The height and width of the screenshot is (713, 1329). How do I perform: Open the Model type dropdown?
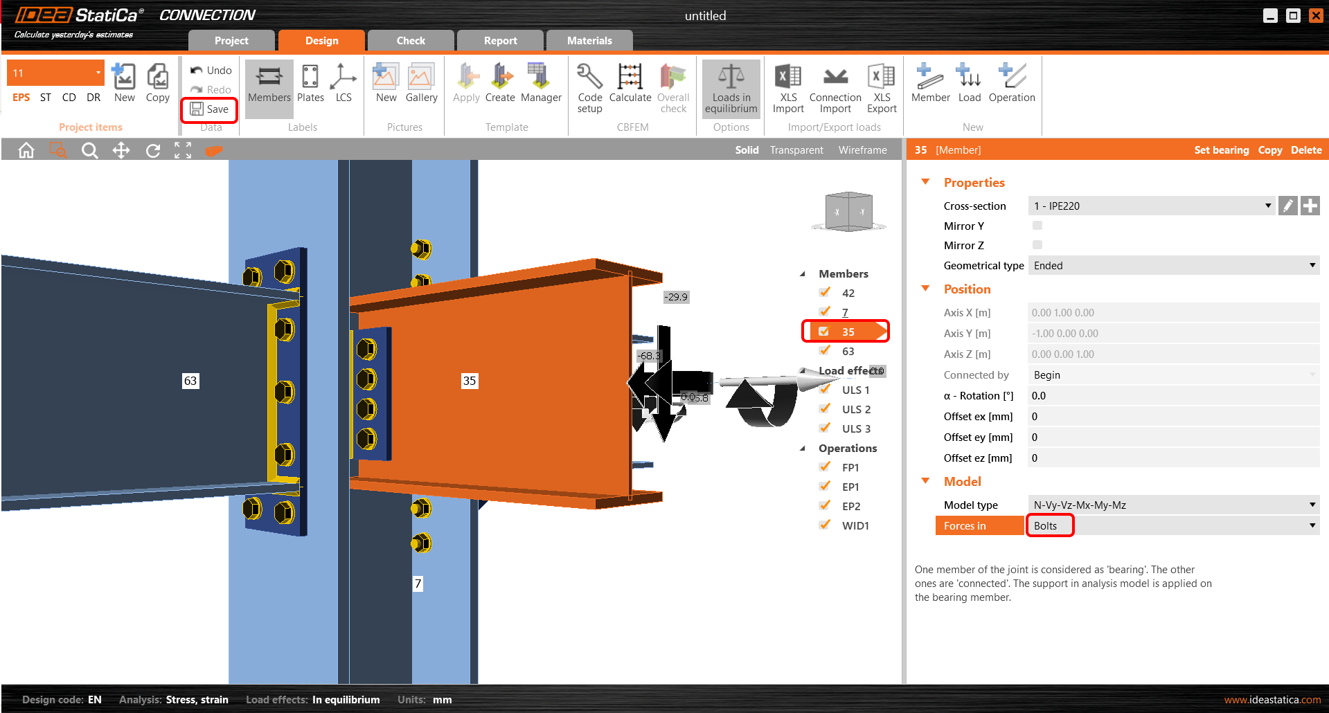(1311, 505)
